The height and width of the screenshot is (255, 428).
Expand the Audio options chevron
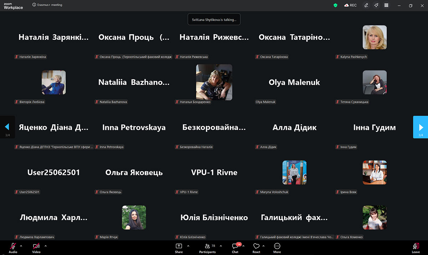click(x=21, y=246)
